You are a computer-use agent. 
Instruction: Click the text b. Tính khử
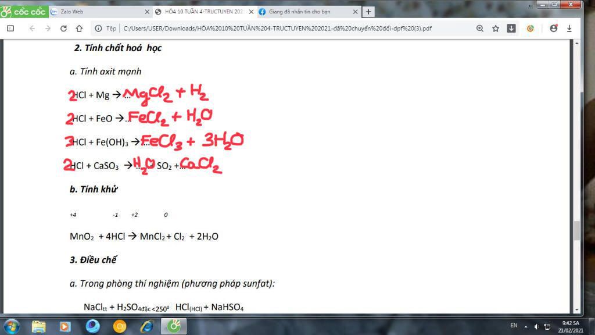(94, 189)
